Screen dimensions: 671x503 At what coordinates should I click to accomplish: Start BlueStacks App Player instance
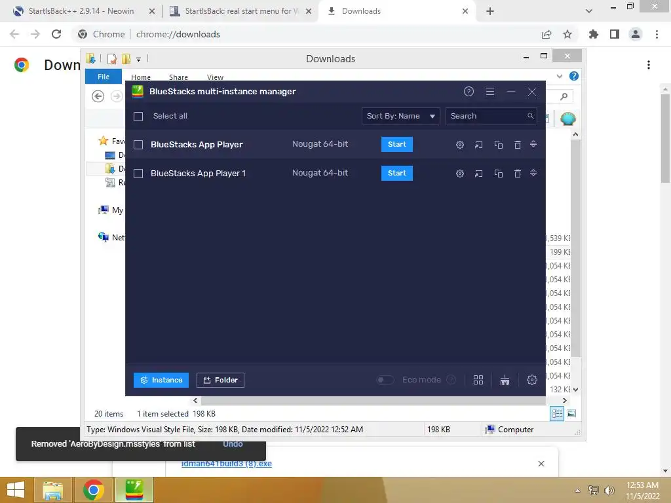tap(396, 145)
